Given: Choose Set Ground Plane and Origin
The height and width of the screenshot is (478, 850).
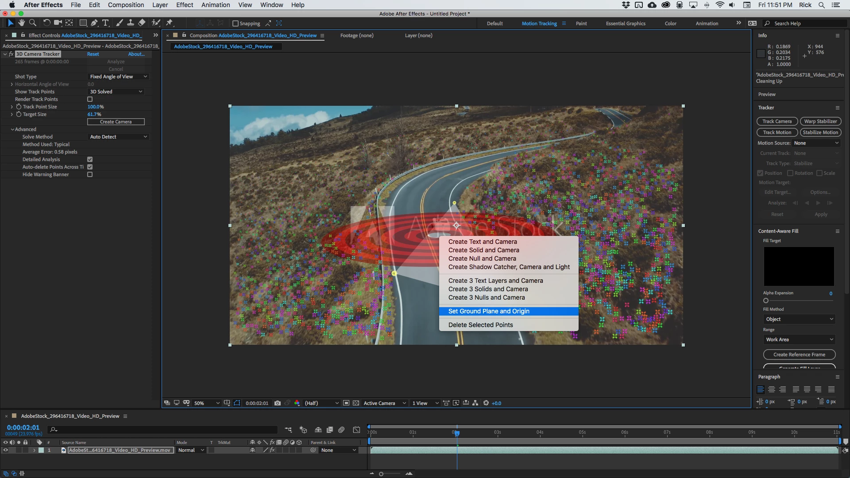Looking at the screenshot, I should pos(489,311).
